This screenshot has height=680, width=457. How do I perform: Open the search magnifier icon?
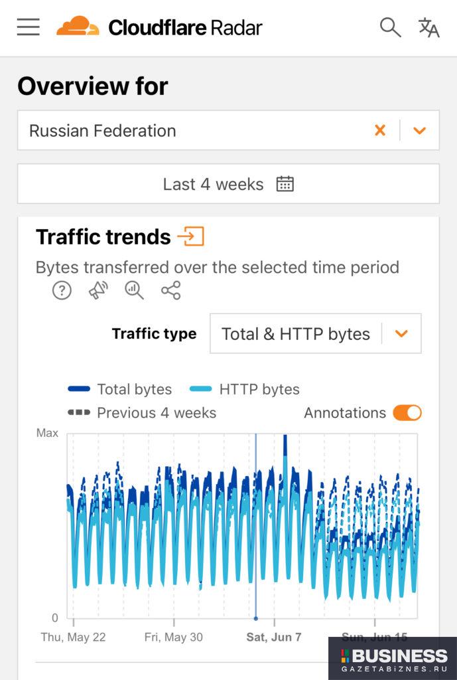[390, 27]
